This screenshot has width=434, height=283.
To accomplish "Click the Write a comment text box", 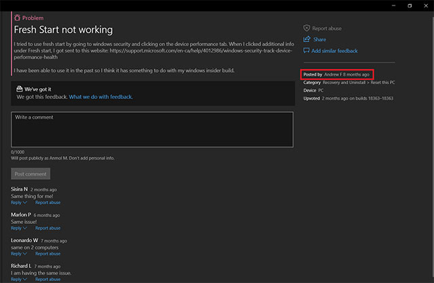I will [152, 129].
